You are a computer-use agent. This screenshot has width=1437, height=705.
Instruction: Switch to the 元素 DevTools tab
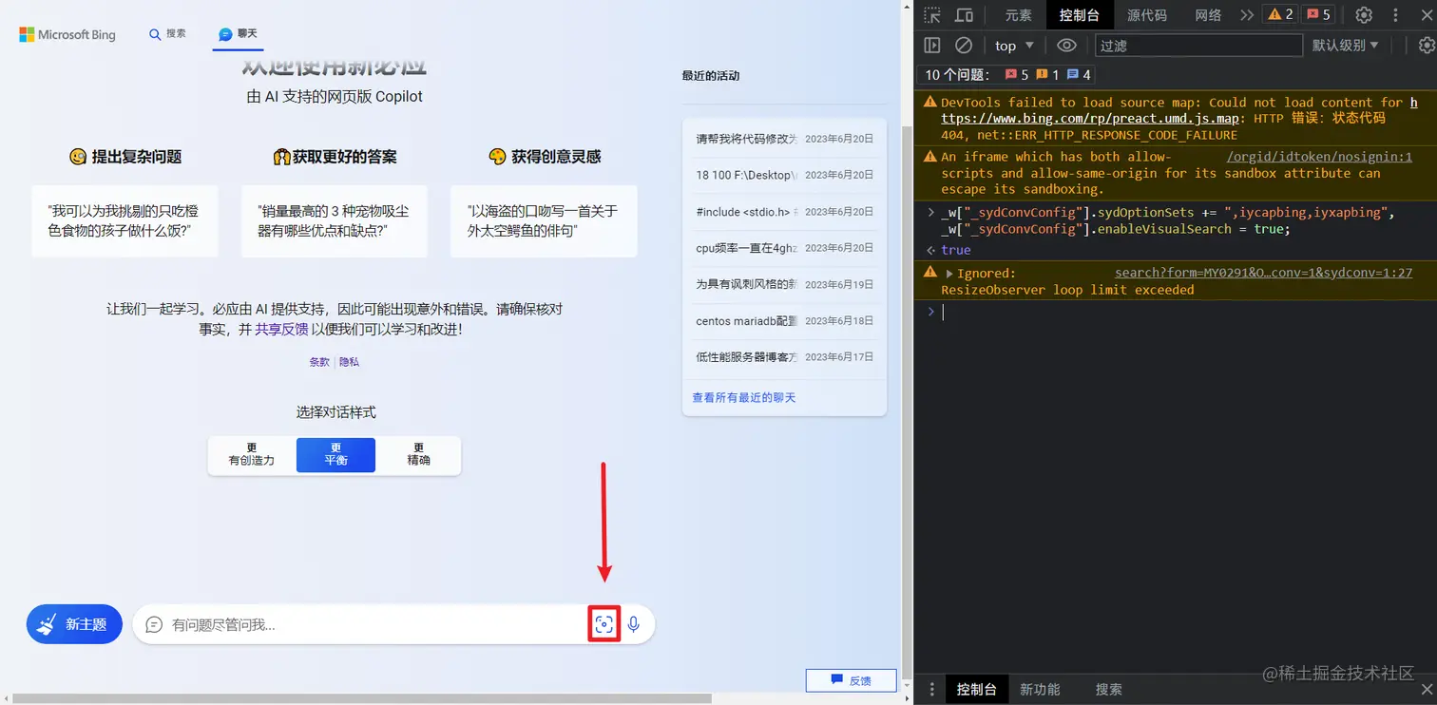click(x=1018, y=15)
